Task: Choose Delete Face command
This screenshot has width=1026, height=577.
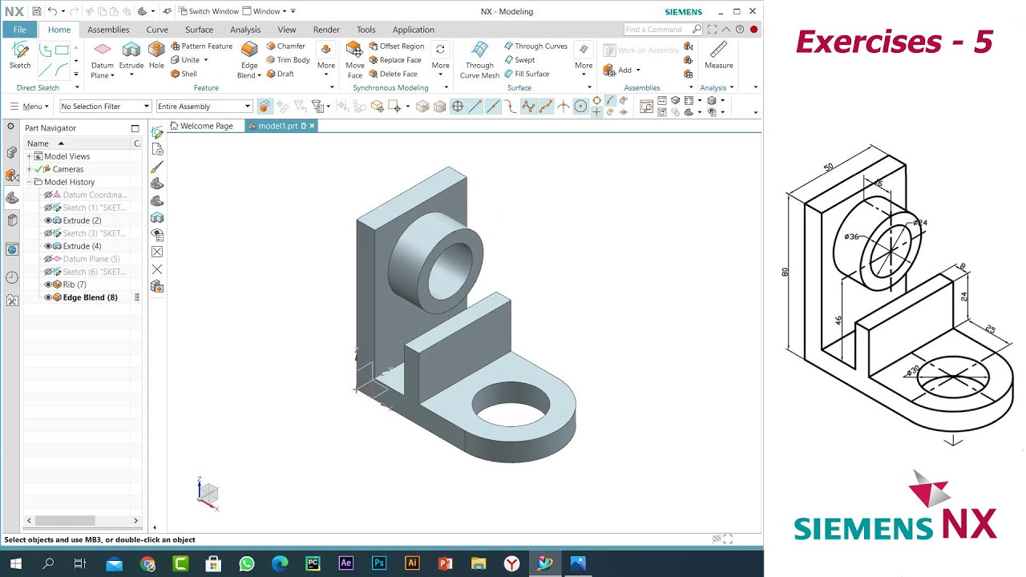Action: [x=393, y=74]
